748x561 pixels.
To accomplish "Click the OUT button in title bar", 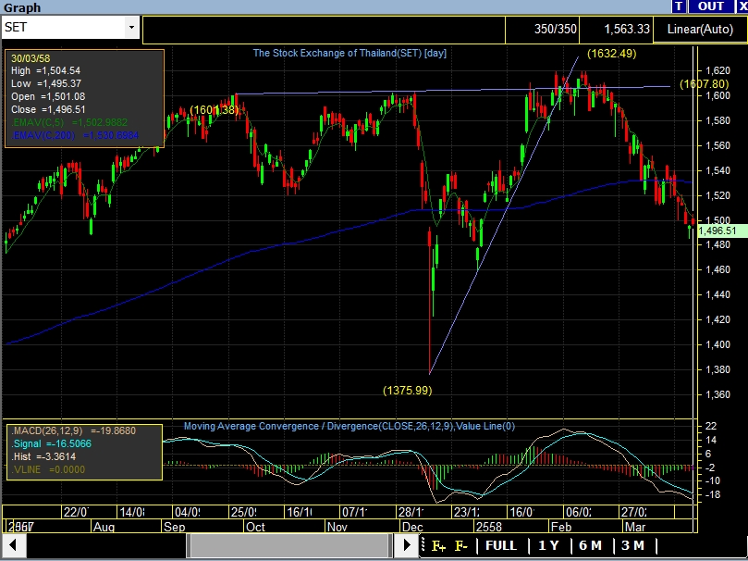I will [711, 6].
